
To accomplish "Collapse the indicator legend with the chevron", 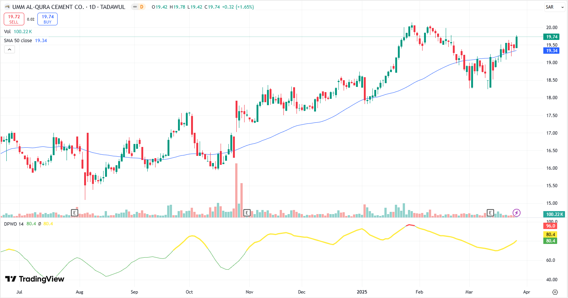I will coord(9,49).
